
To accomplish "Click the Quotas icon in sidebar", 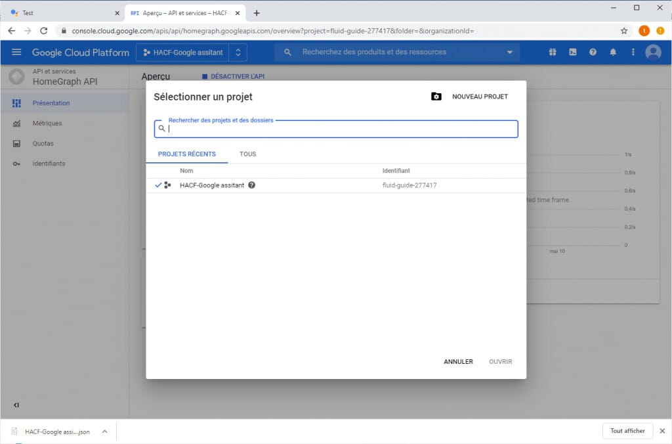I will click(x=16, y=144).
